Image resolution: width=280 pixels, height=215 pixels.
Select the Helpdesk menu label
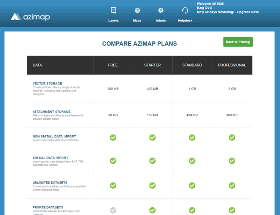click(185, 21)
